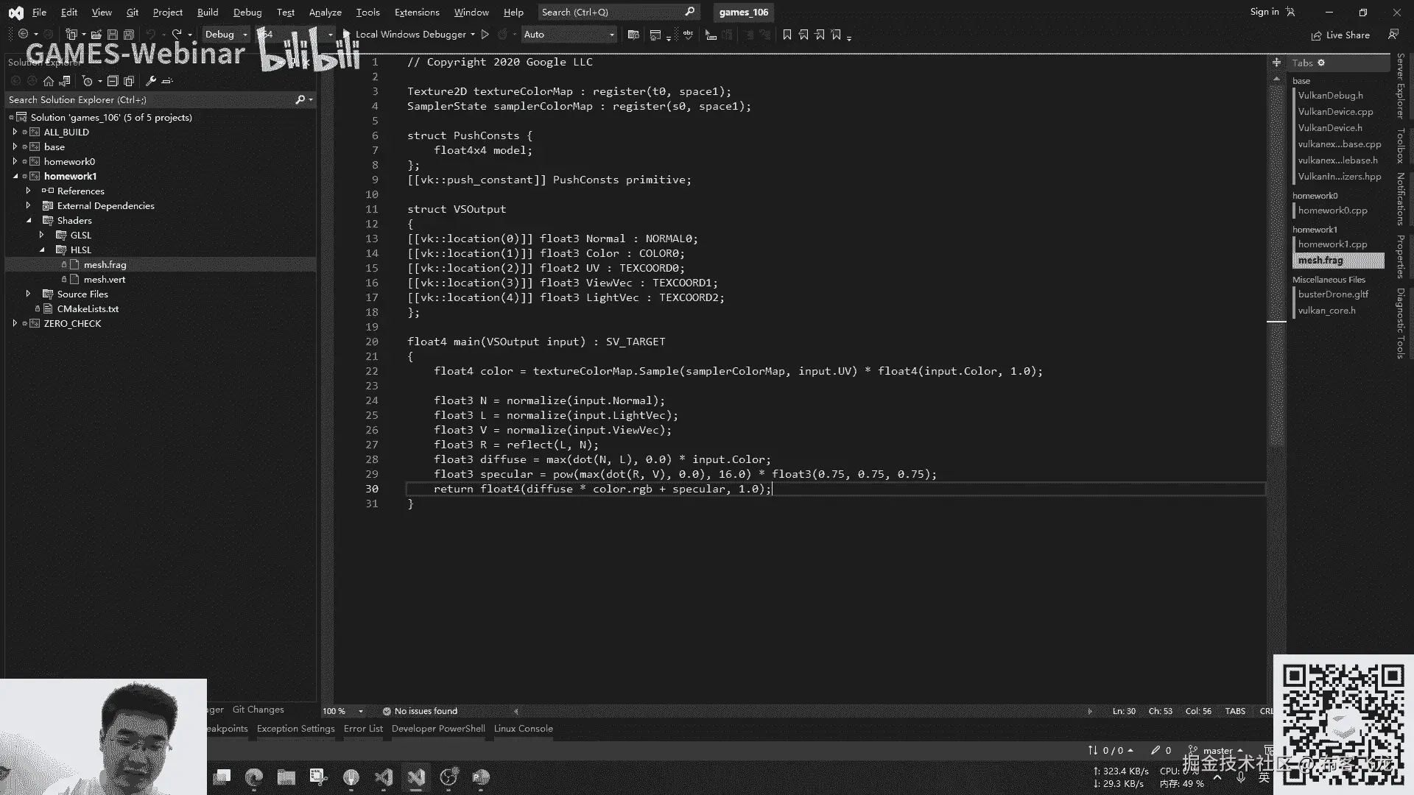Screen dimensions: 1414x795
Task: Open the Extensions menu
Action: (416, 12)
